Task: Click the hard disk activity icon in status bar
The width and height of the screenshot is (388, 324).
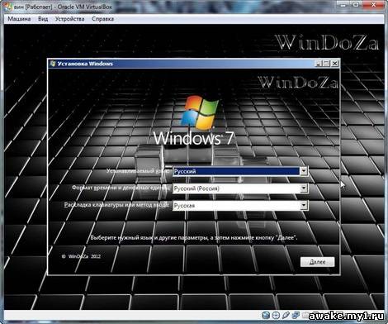Action: 266,315
